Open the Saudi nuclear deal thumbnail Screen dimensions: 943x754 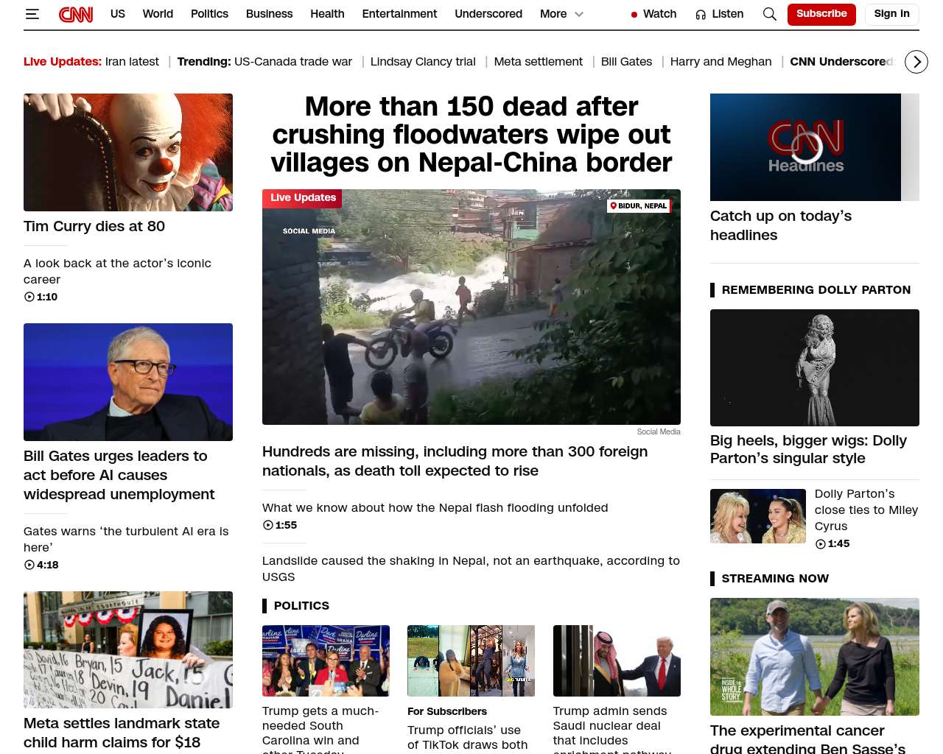(617, 661)
